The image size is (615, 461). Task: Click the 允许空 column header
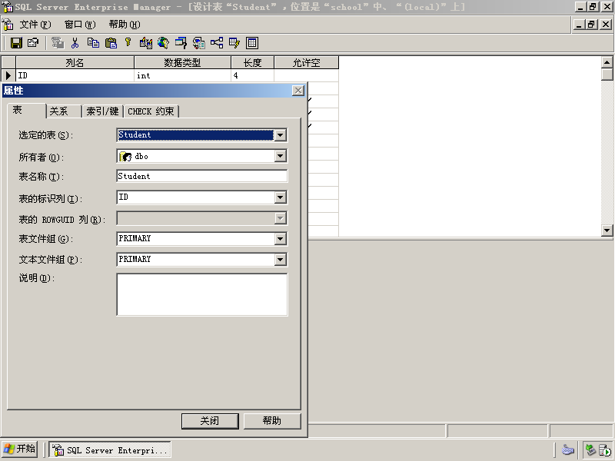click(x=306, y=63)
